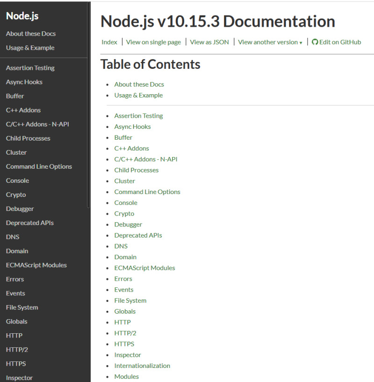Click Deprecated APIs in Table of Contents
The height and width of the screenshot is (382, 374).
(x=138, y=235)
